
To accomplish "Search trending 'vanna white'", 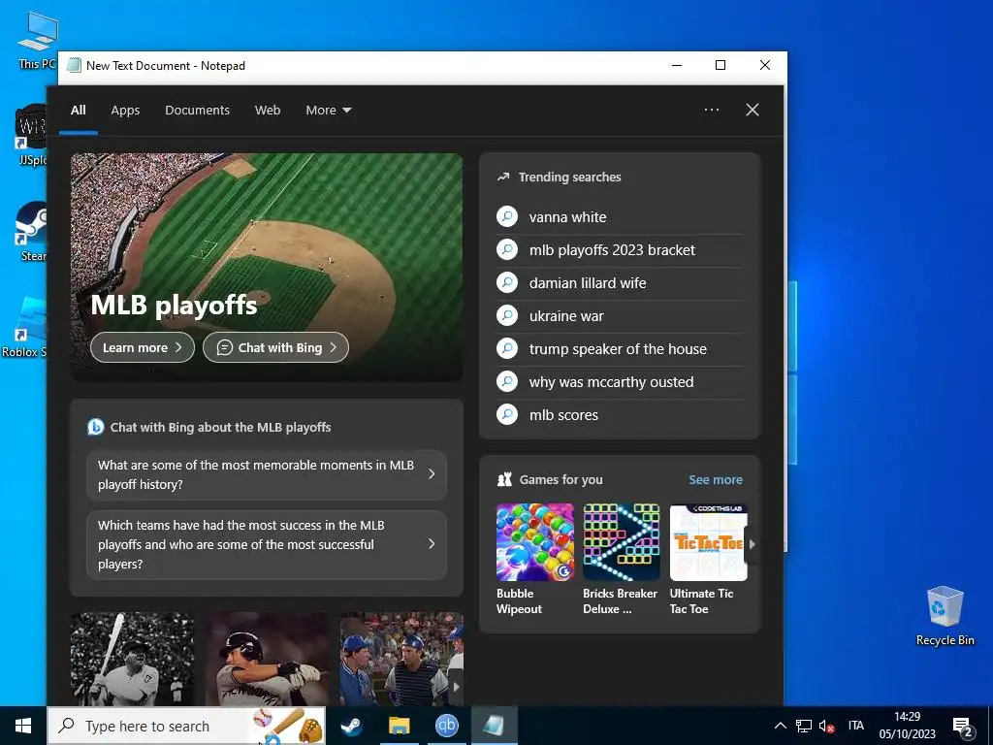I will tap(620, 217).
